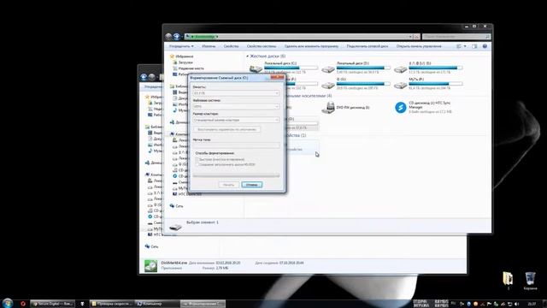This screenshot has height=308, width=547.
Task: Open the Упорядочить dropdown menu
Action: click(x=181, y=46)
